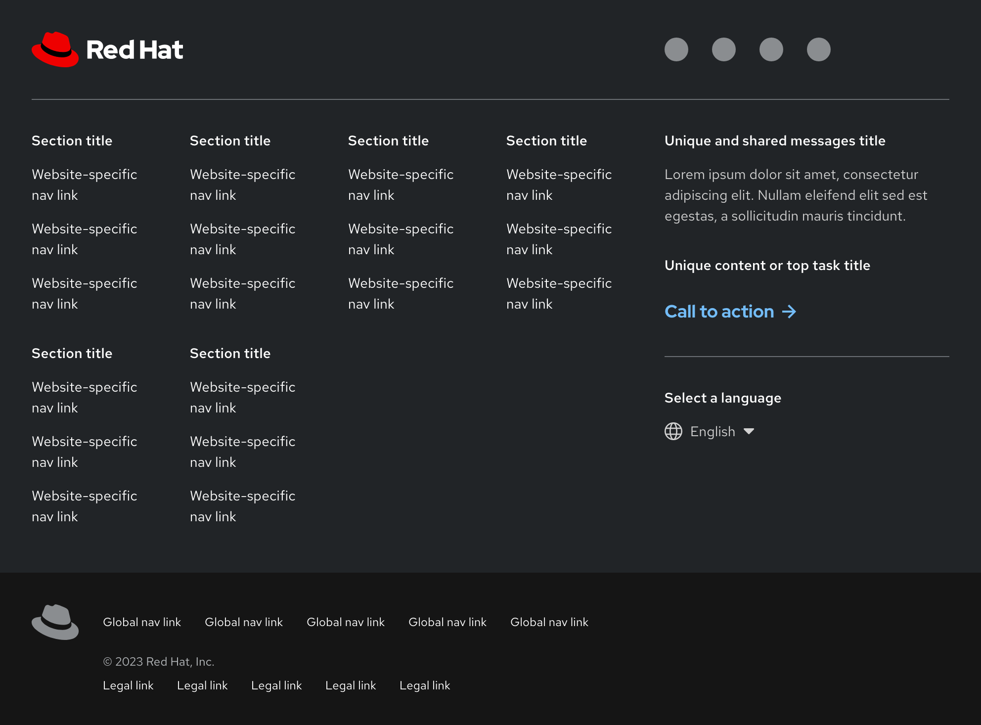This screenshot has height=725, width=981.
Task: Select the Unique and shared messages title
Action: 775,140
